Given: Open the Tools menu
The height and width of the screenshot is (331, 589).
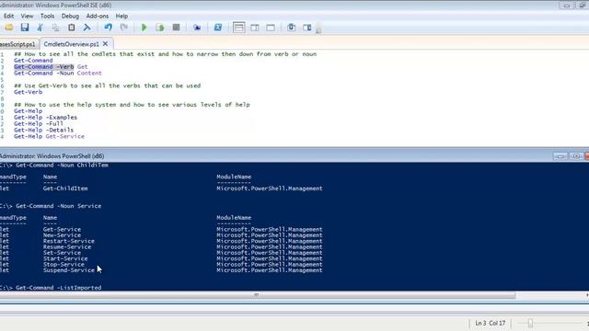Looking at the screenshot, I should (47, 17).
